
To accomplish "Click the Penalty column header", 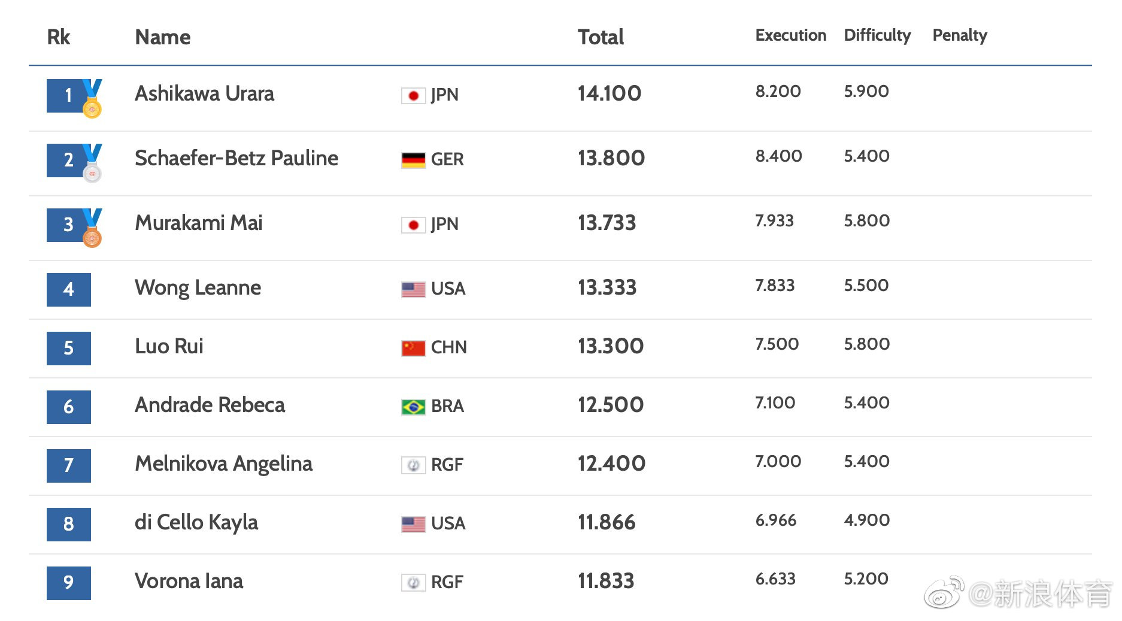I will 960,36.
